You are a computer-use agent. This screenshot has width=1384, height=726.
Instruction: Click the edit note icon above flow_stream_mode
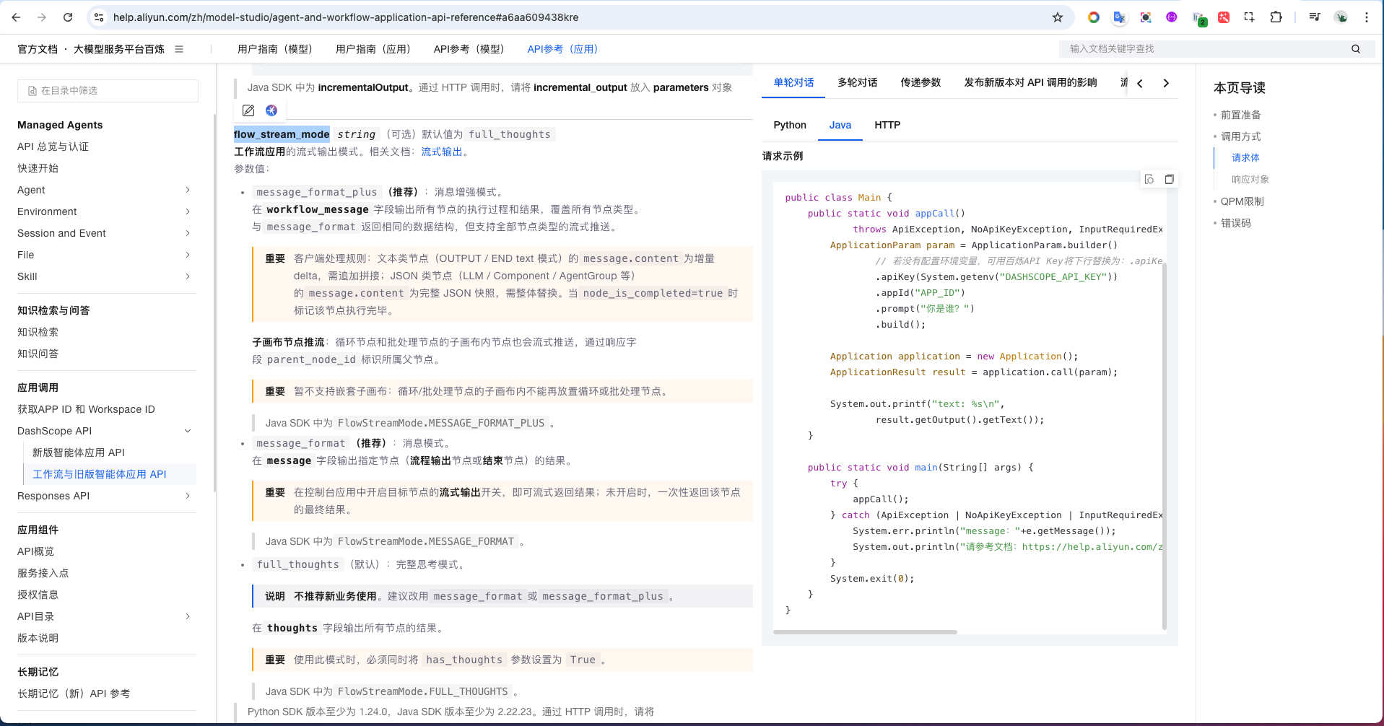[x=248, y=110]
